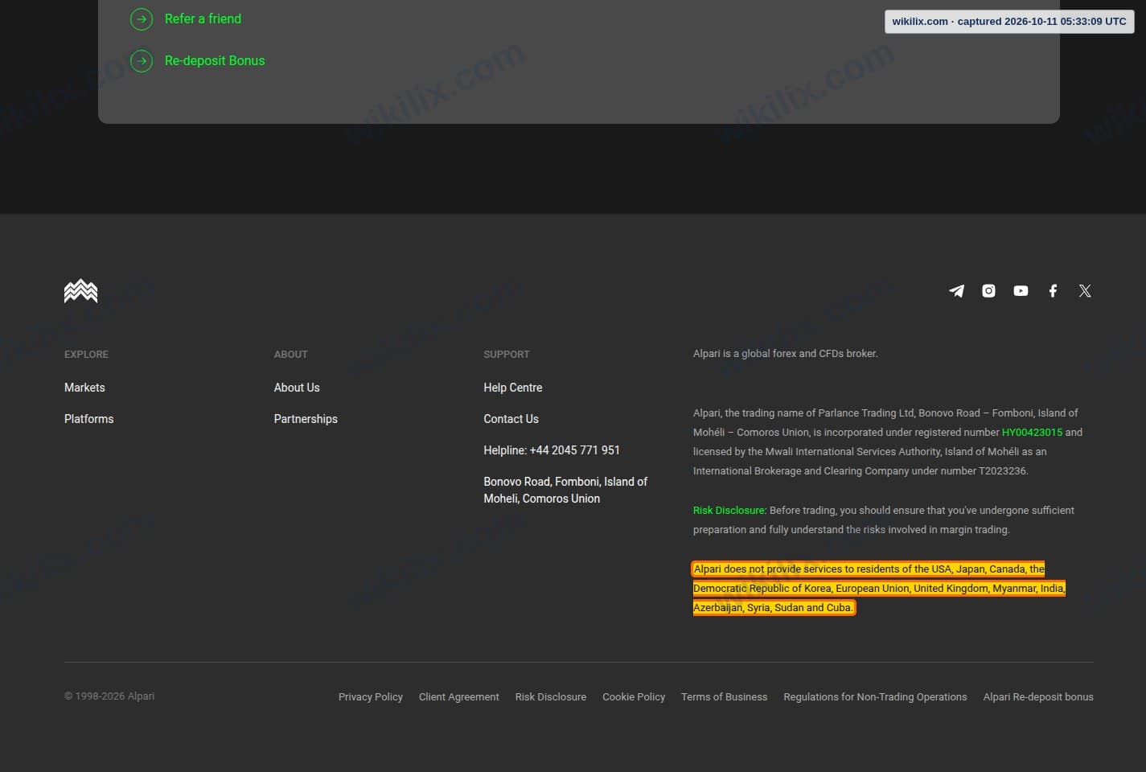Click the arrow icon beside Re-deposit Bonus
The height and width of the screenshot is (772, 1146).
(x=142, y=60)
